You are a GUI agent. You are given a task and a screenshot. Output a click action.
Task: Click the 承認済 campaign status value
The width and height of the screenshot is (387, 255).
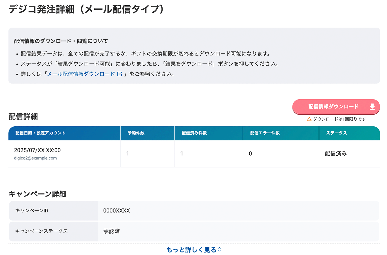112,231
